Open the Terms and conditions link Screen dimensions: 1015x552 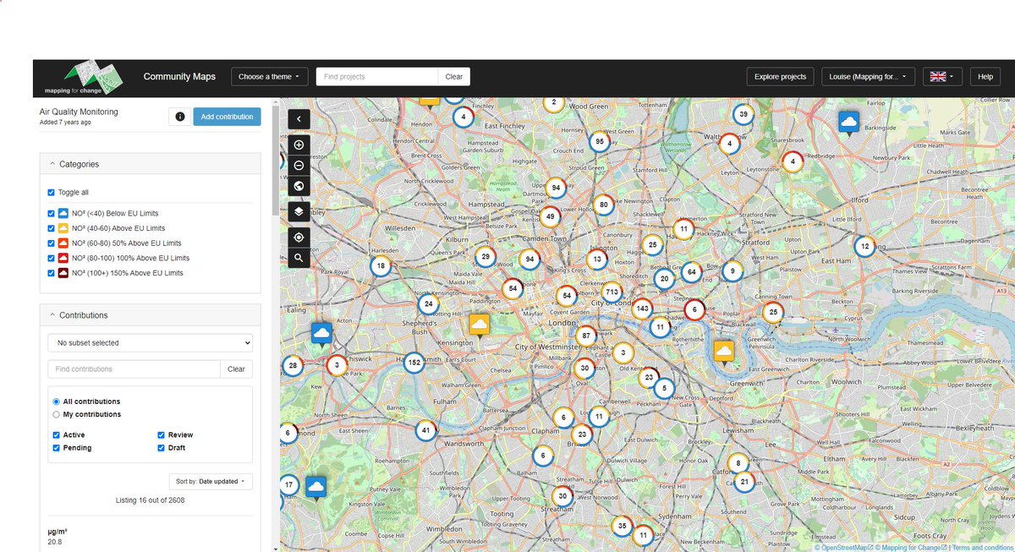tap(983, 548)
